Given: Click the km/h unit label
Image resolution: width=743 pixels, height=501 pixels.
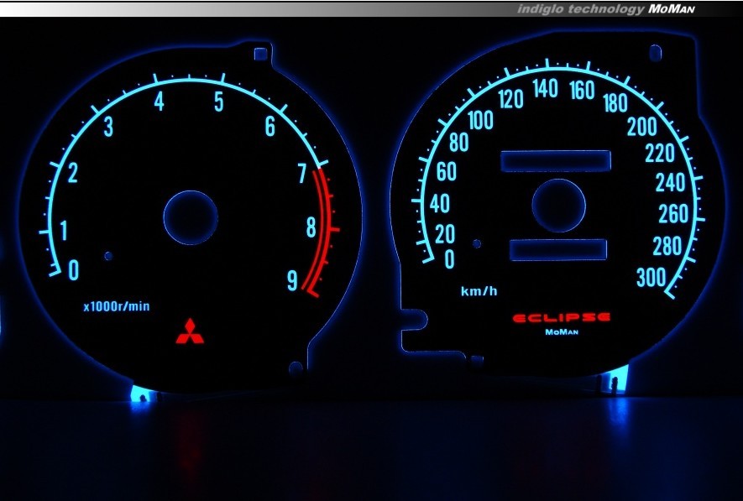Looking at the screenshot, I should 479,290.
